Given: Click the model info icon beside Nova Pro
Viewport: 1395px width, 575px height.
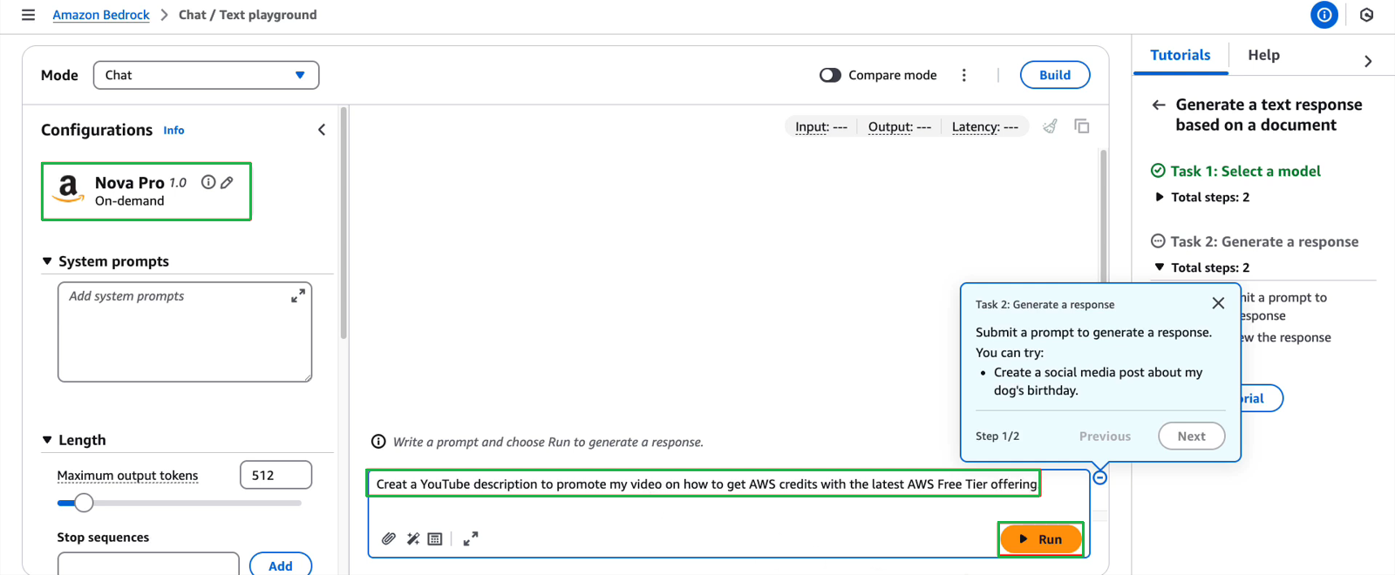Looking at the screenshot, I should coord(208,182).
